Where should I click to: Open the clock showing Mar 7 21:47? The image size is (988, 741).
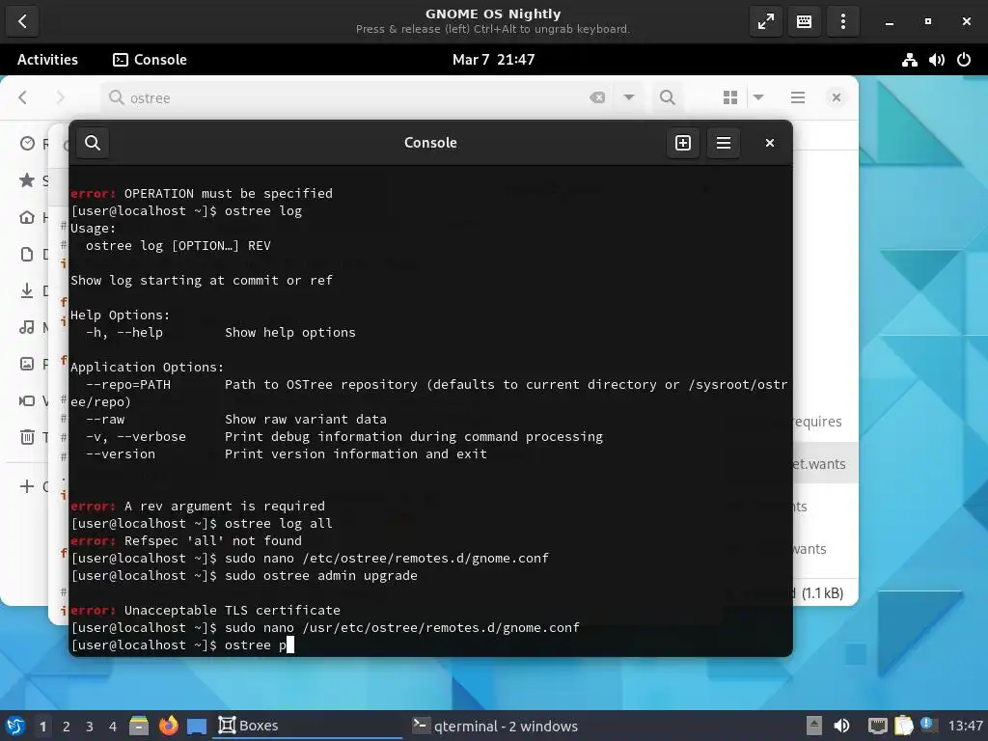[493, 60]
